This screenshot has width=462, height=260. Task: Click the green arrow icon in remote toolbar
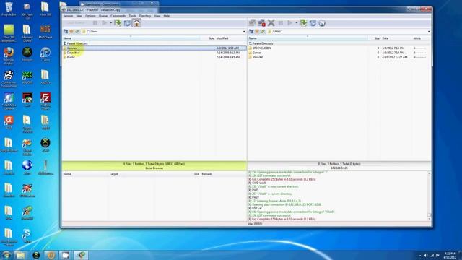[303, 23]
